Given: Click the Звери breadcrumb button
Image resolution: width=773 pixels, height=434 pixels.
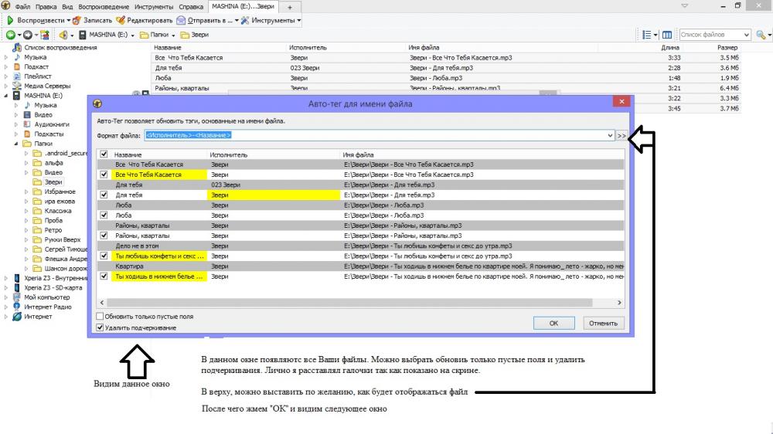Looking at the screenshot, I should click(x=195, y=35).
